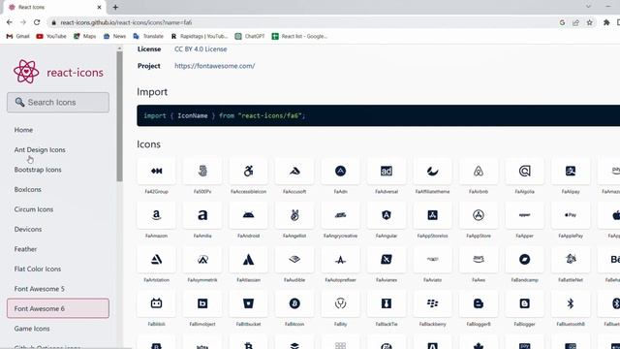Select the FaBilibili icon

click(x=157, y=303)
